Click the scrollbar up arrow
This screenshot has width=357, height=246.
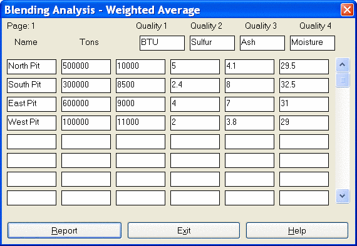[x=343, y=65]
